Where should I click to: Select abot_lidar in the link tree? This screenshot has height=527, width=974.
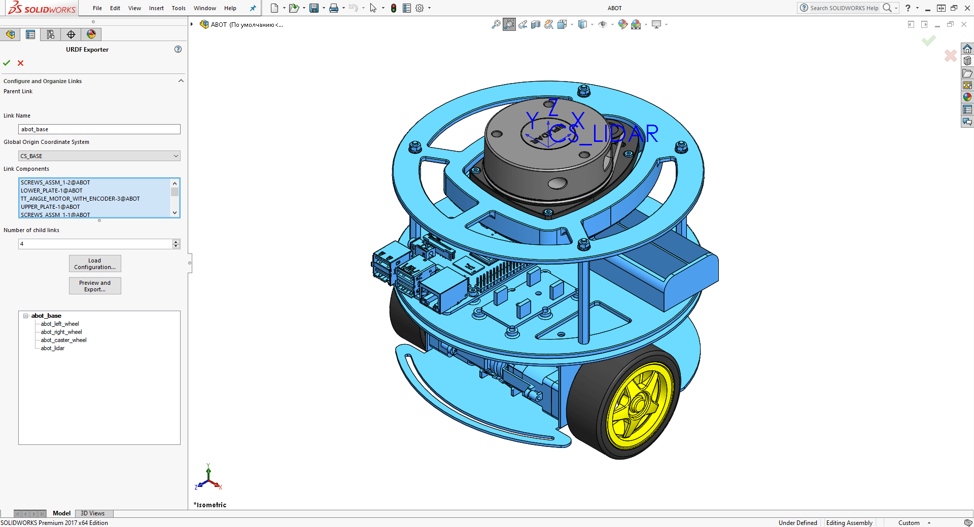tap(52, 348)
